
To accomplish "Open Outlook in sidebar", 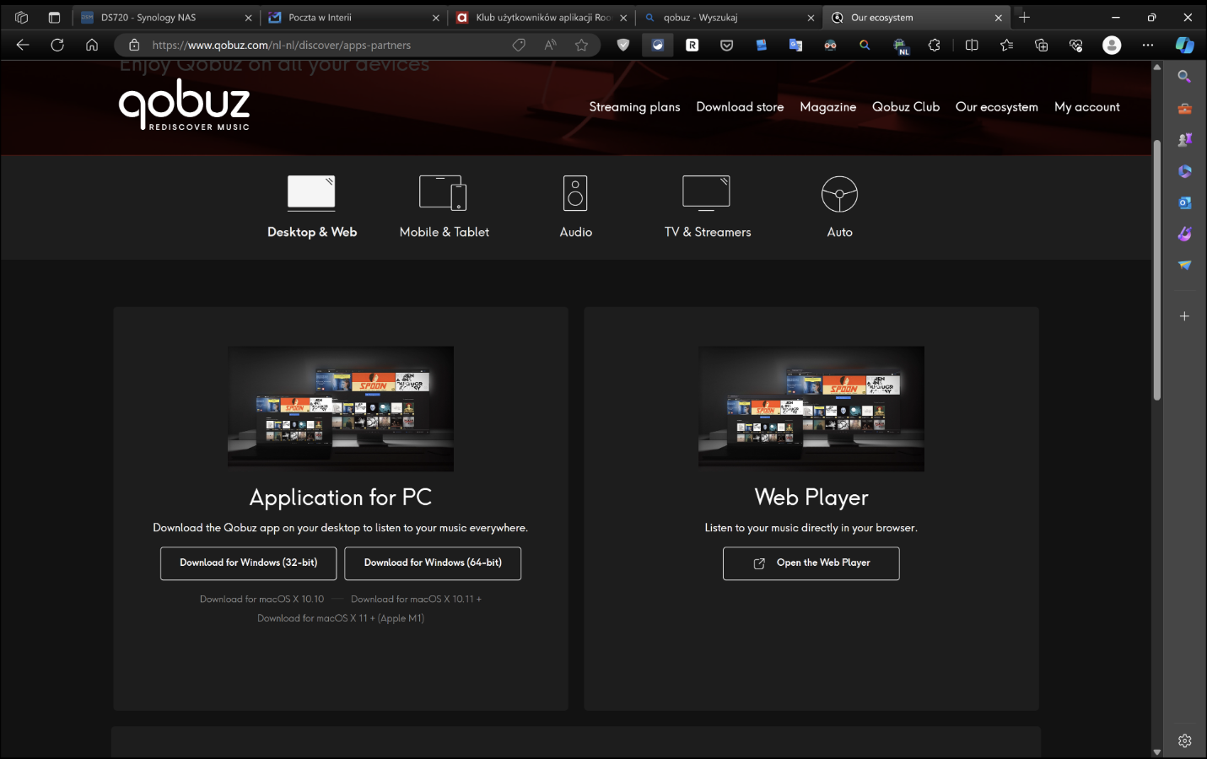I will coord(1184,202).
